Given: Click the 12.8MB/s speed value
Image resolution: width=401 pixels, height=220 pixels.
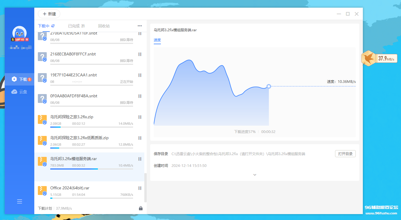Looking at the screenshot, I should (x=126, y=145).
